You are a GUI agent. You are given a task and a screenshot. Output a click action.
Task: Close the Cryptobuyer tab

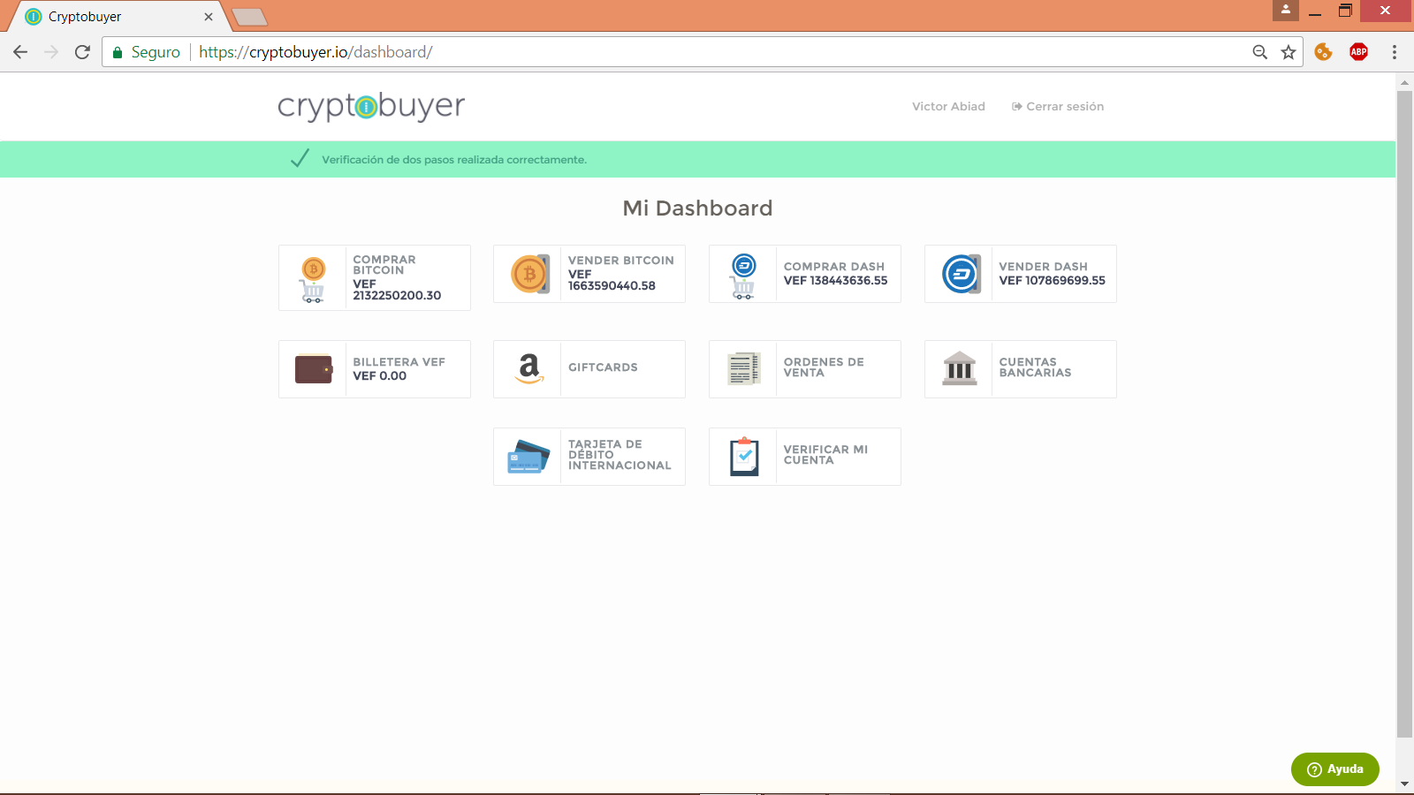(x=209, y=17)
